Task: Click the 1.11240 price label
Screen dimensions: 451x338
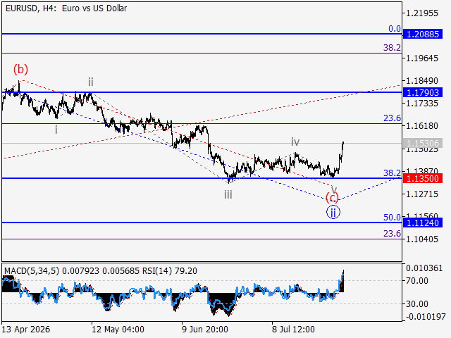Action: coord(423,223)
